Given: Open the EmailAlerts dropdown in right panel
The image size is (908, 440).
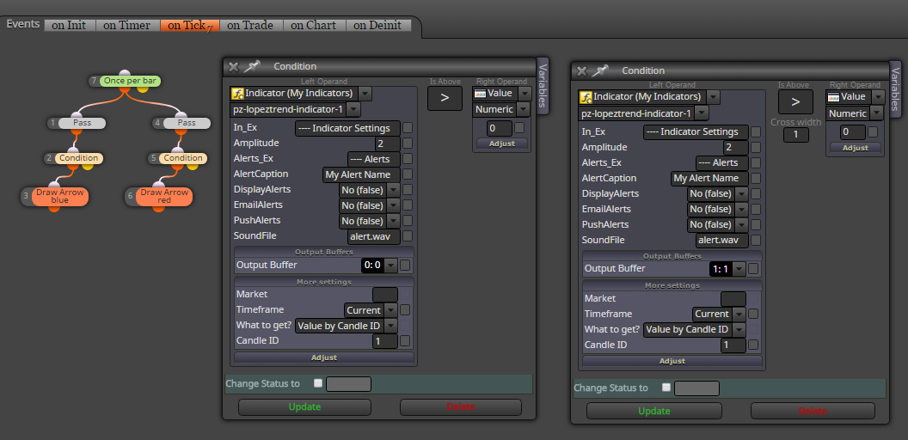Looking at the screenshot, I should (x=741, y=209).
